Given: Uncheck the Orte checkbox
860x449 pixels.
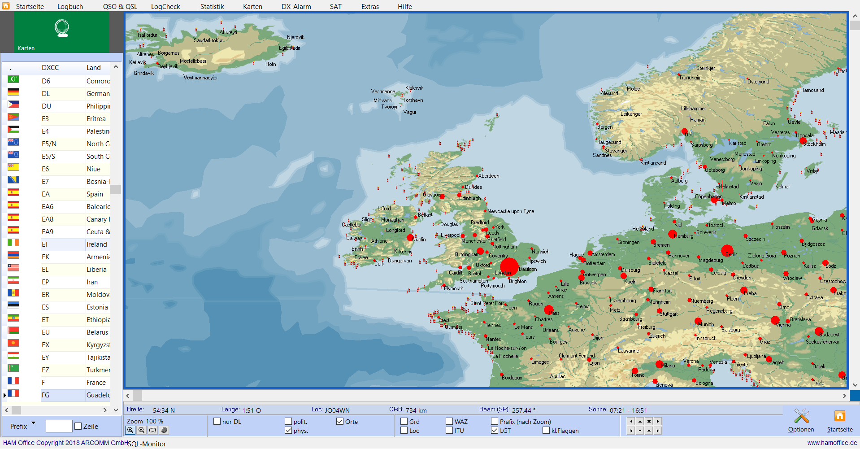Looking at the screenshot, I should click(x=340, y=421).
